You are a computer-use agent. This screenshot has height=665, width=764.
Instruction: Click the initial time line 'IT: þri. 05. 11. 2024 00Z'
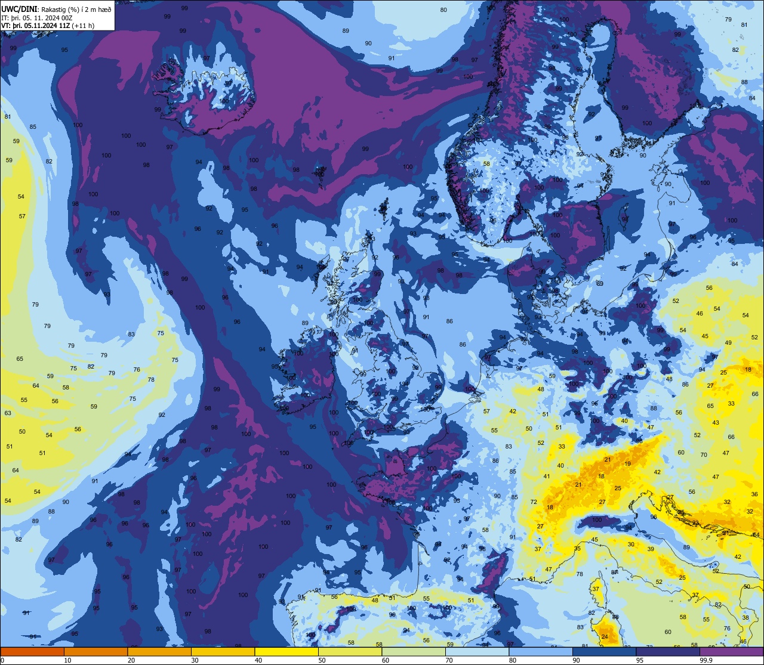click(36, 17)
